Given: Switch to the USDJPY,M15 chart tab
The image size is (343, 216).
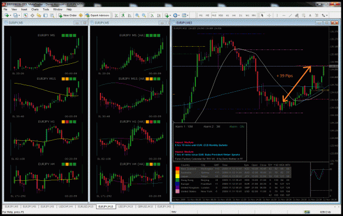Looking at the screenshot, I should pyautogui.click(x=126, y=207).
